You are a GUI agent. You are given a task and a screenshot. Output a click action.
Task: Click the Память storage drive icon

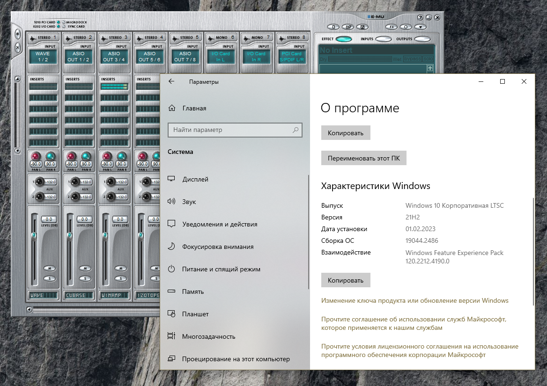pos(171,291)
